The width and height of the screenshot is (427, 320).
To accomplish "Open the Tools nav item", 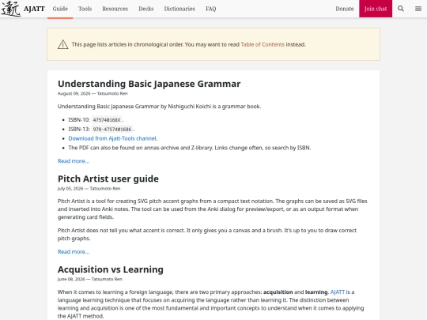I will click(x=85, y=9).
